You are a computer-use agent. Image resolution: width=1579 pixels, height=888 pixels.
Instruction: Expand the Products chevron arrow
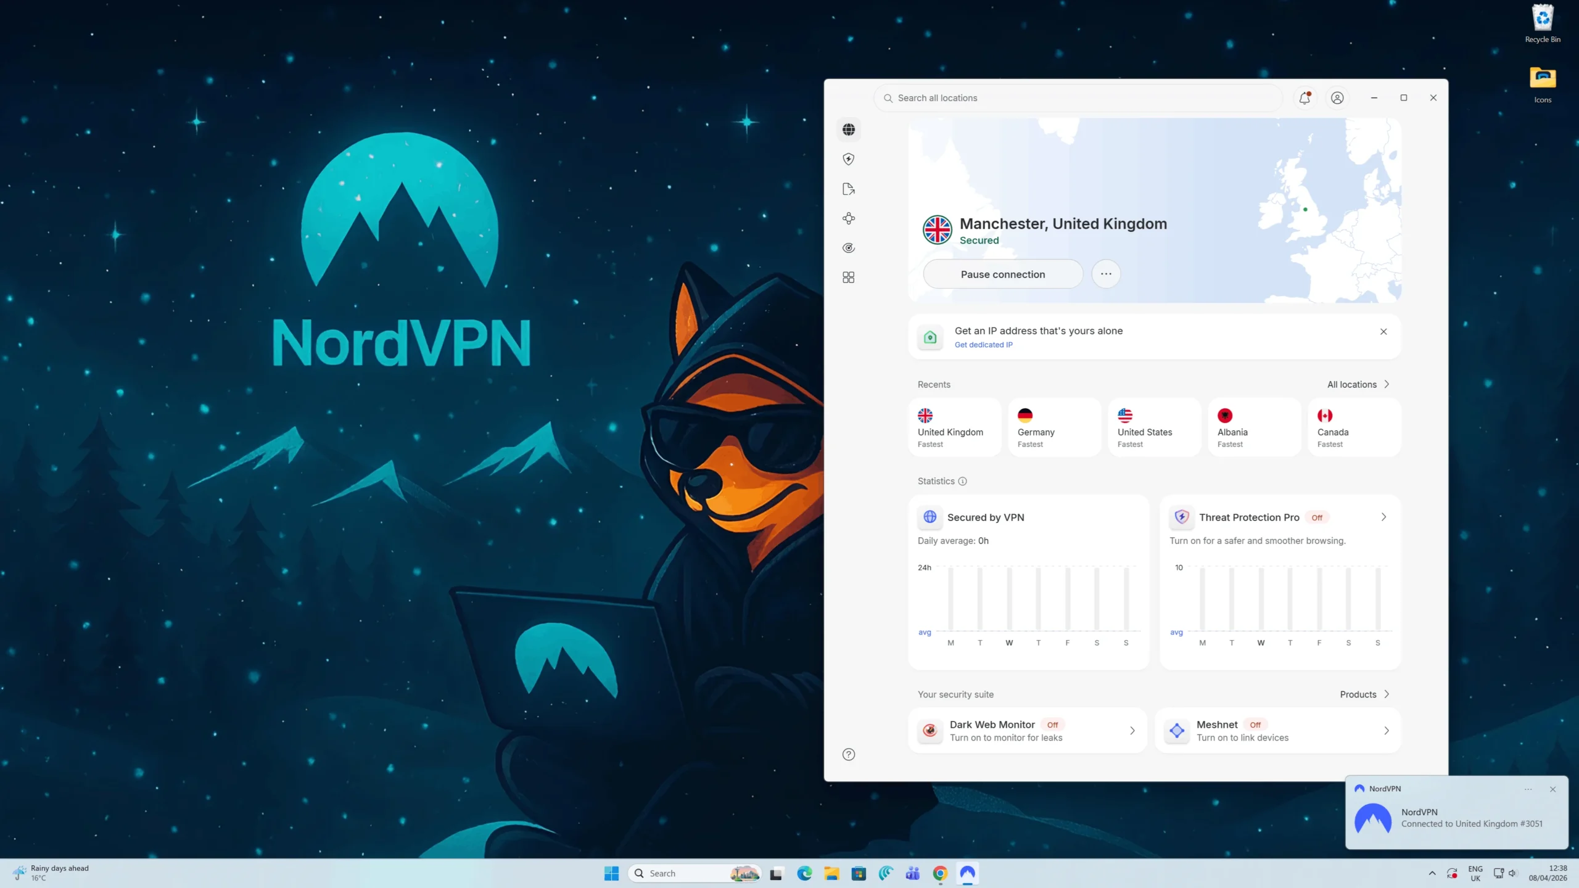tap(1387, 694)
